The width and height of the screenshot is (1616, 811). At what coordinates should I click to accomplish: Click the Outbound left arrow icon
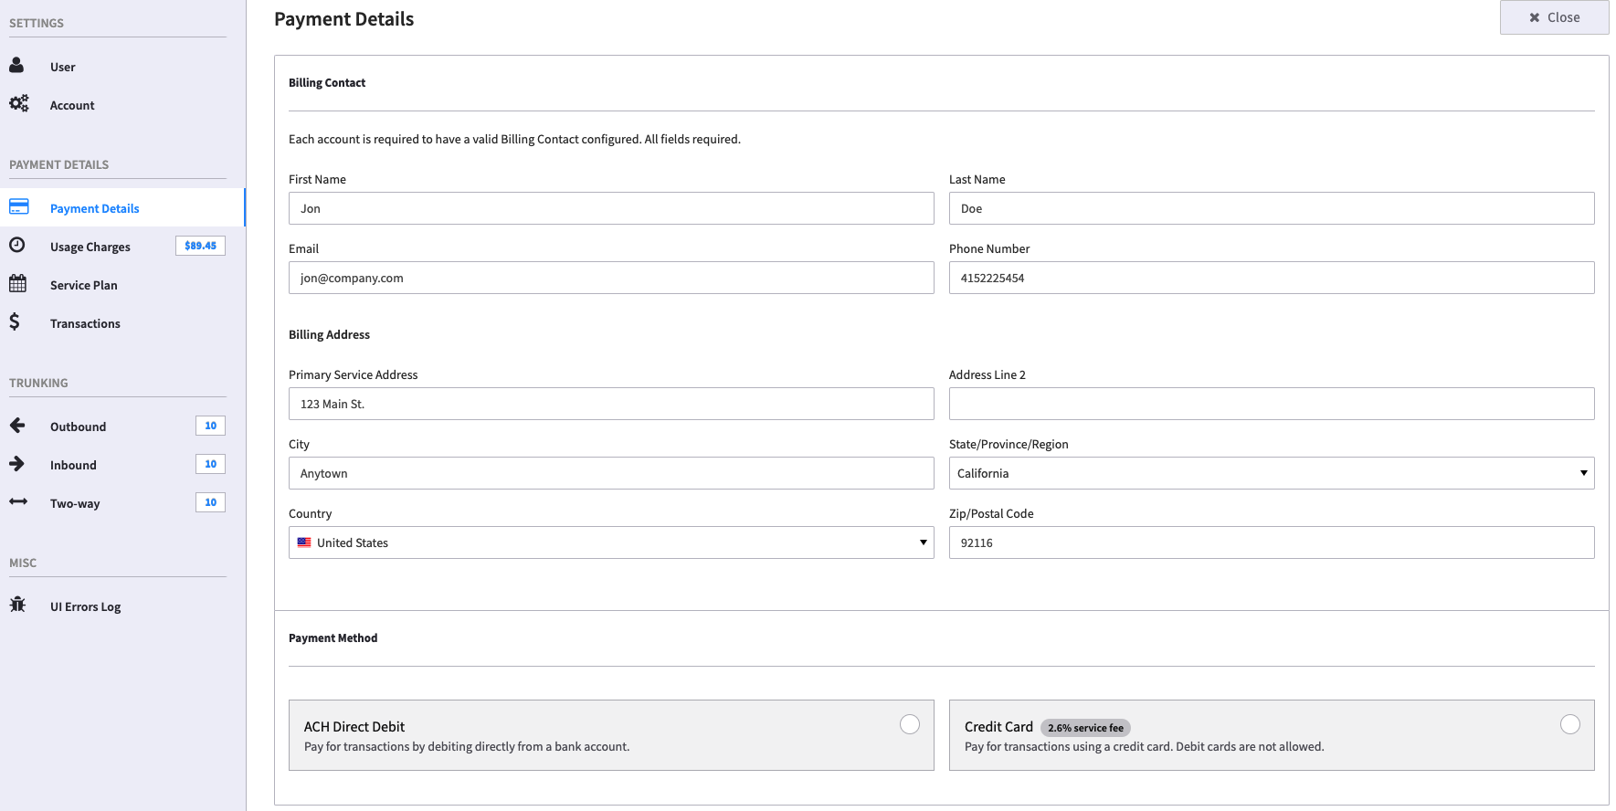17,425
